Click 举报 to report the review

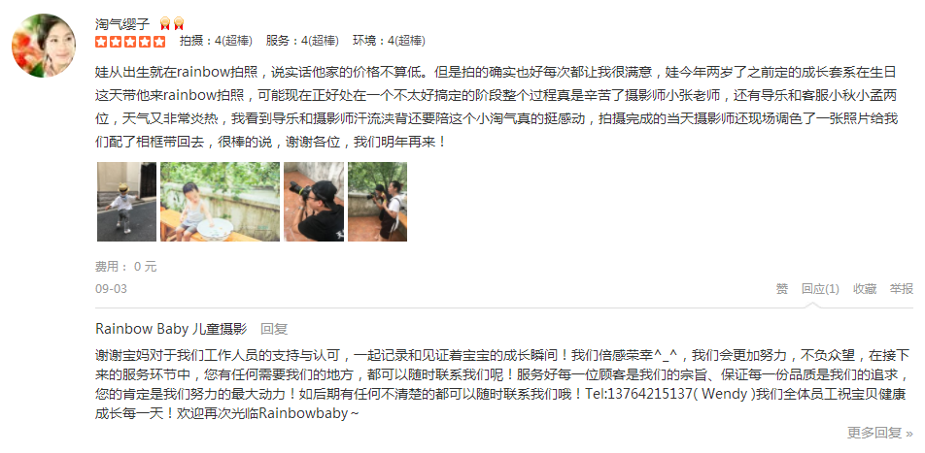[902, 289]
